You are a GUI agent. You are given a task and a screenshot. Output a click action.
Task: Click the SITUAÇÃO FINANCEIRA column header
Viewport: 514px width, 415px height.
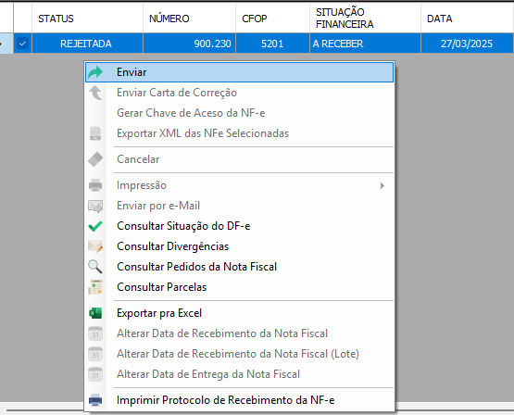pyautogui.click(x=365, y=18)
